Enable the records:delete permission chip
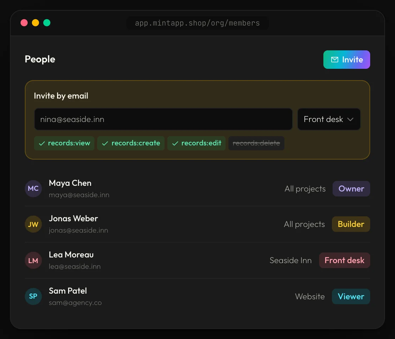 pos(256,143)
